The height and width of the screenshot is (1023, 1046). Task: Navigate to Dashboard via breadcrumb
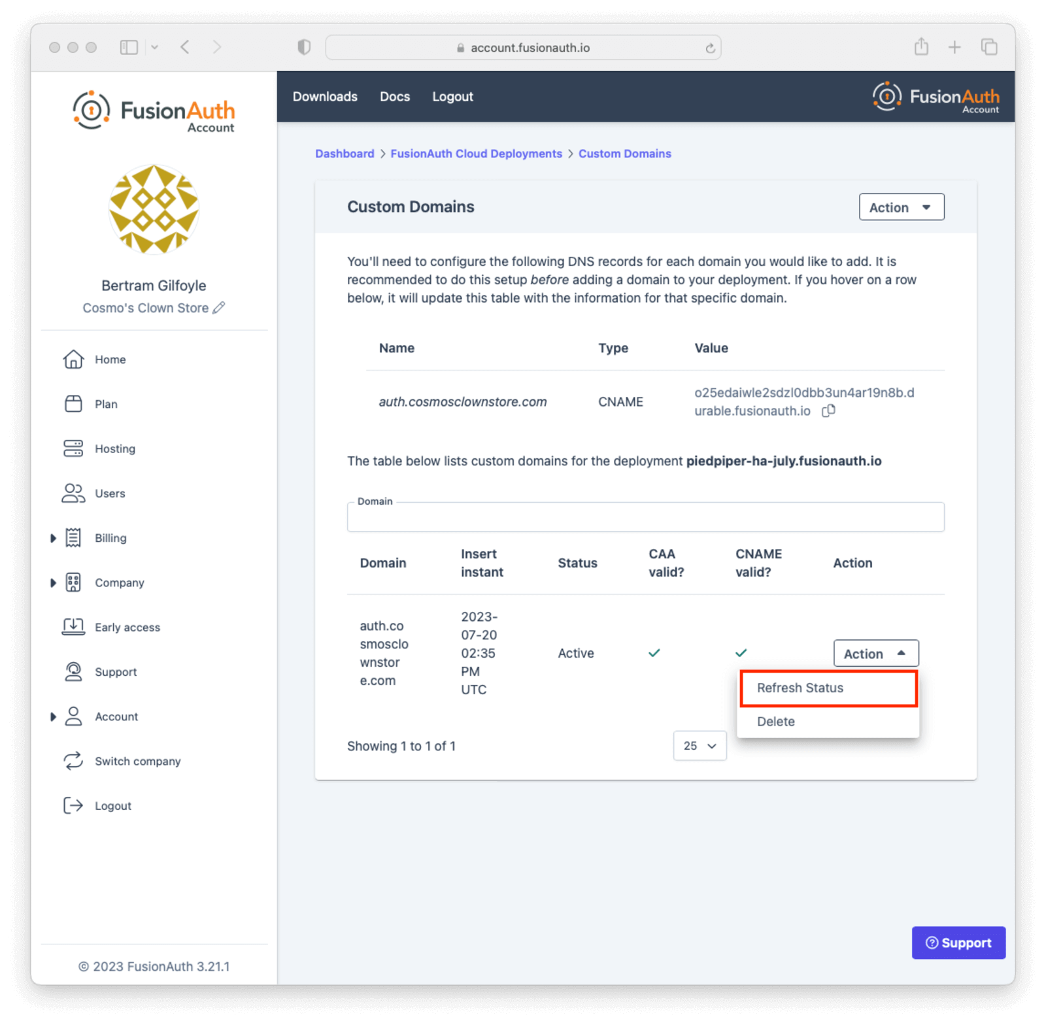[x=345, y=153]
